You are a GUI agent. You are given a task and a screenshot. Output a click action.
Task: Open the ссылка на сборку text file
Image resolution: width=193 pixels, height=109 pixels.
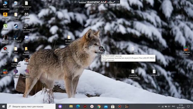pos(133,74)
